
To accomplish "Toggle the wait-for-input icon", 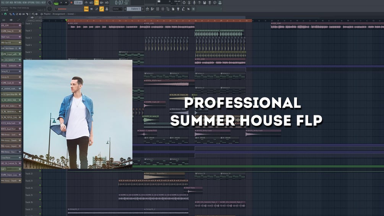I will coord(91,2).
